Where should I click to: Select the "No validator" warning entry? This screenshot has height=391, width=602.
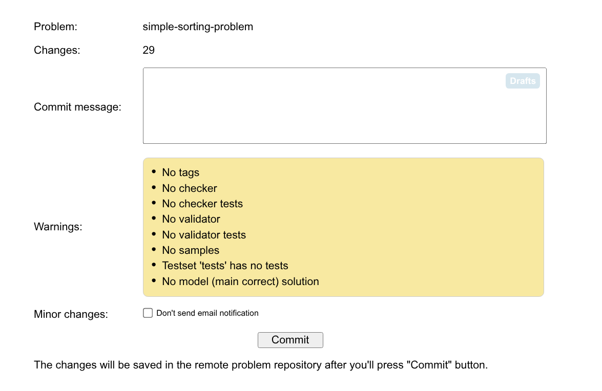[x=191, y=219]
